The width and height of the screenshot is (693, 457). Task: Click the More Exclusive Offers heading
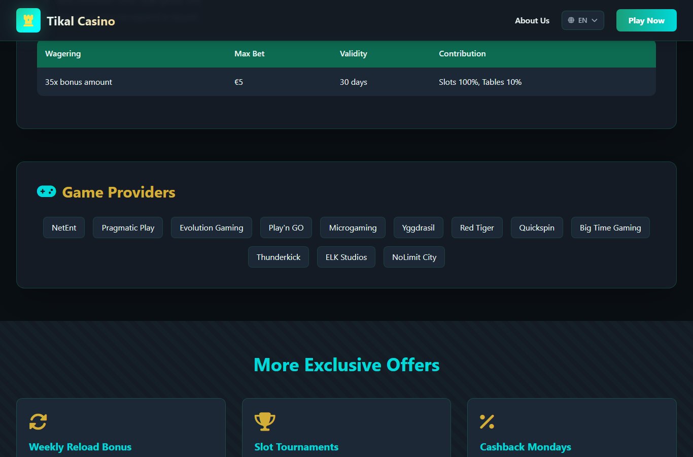click(x=346, y=365)
